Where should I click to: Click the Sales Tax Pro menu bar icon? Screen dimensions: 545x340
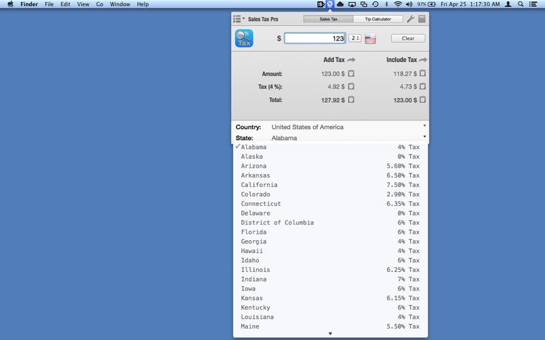(x=330, y=4)
